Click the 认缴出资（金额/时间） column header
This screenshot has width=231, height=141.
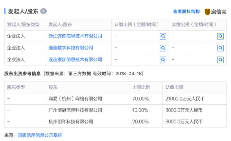[x=137, y=24]
